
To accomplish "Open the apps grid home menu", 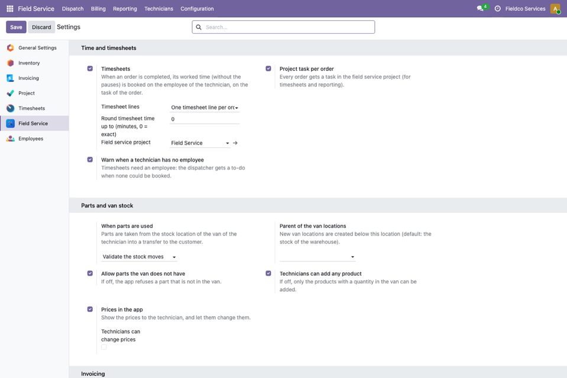I will click(x=10, y=9).
